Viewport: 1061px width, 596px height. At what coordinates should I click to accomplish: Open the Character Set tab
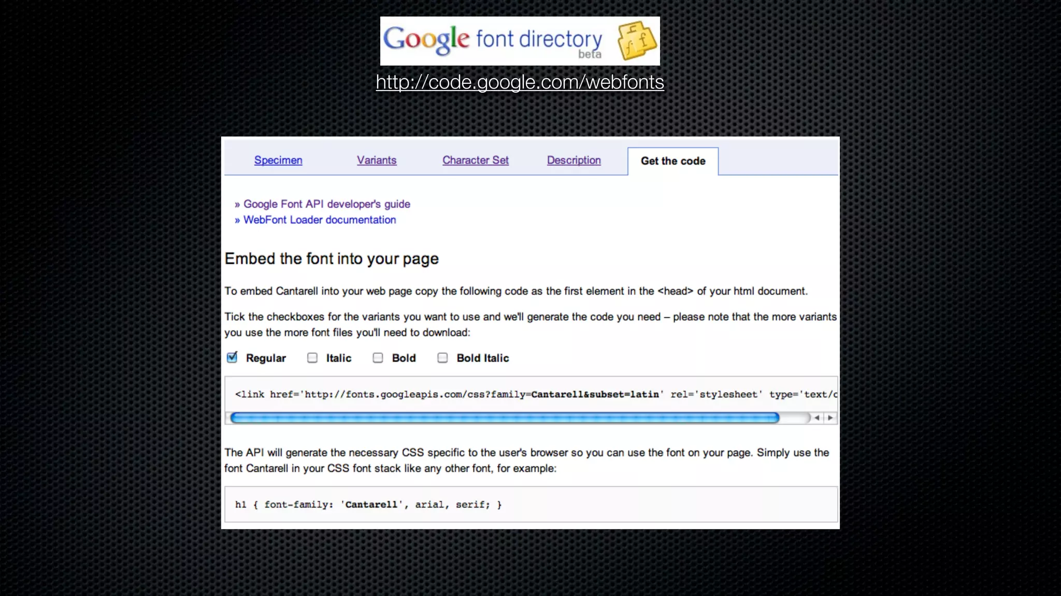click(x=476, y=160)
